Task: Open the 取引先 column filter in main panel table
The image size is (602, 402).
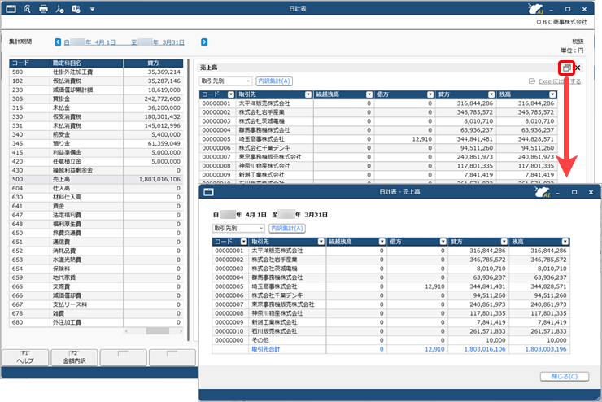Action: (x=308, y=94)
